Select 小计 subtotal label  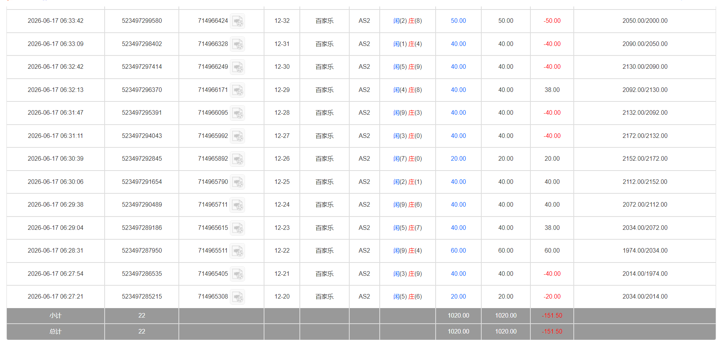pos(56,316)
